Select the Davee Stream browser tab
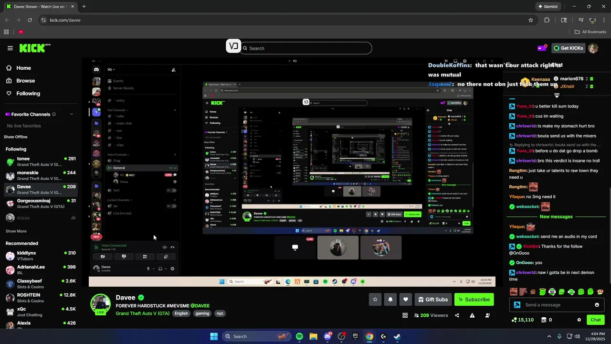The height and width of the screenshot is (344, 611). pos(40,7)
